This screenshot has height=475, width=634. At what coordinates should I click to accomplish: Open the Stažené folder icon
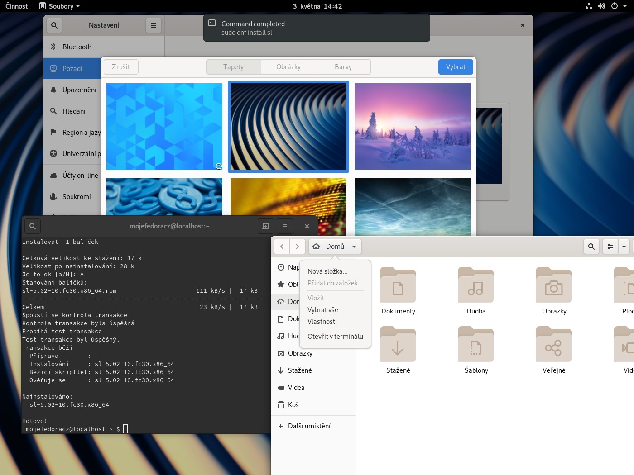[x=398, y=345]
